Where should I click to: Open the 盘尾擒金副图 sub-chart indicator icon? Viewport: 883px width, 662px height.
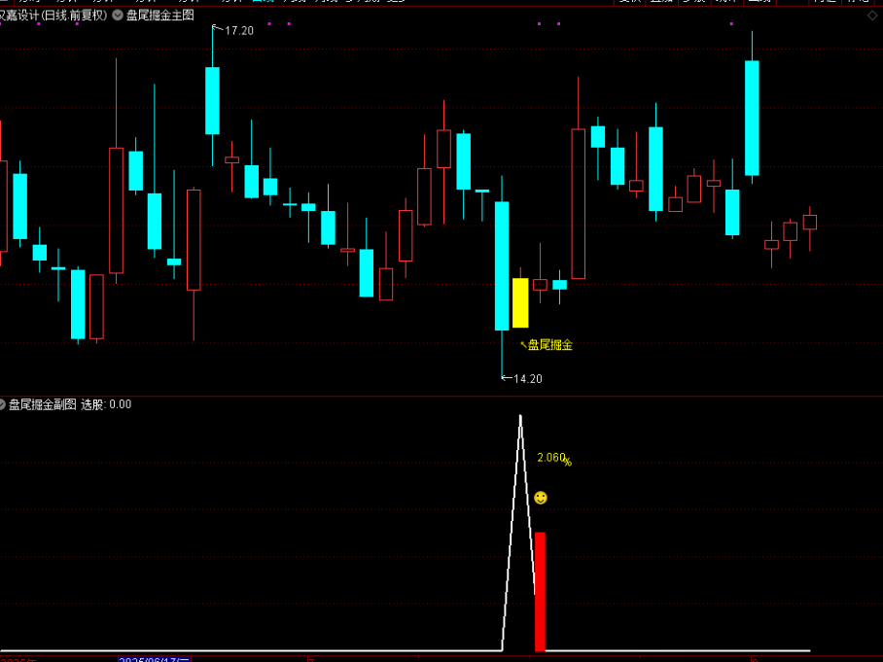tap(3, 404)
